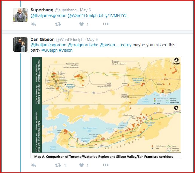Open Superbang's profile picture
This screenshot has height=173, width=195.
pyautogui.click(x=20, y=15)
